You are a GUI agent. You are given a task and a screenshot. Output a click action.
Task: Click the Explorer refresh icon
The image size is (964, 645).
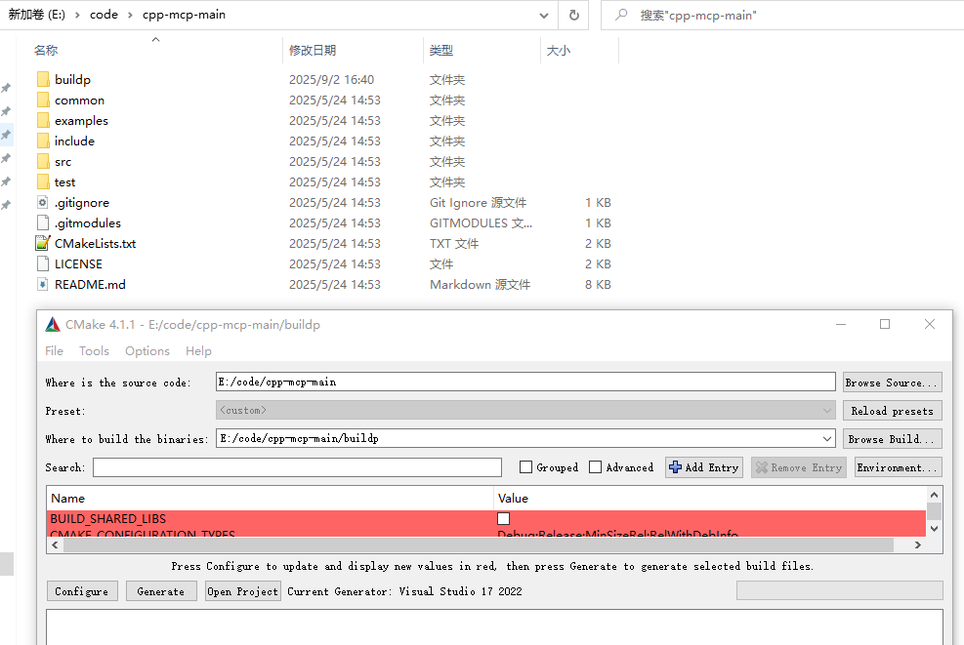click(573, 15)
